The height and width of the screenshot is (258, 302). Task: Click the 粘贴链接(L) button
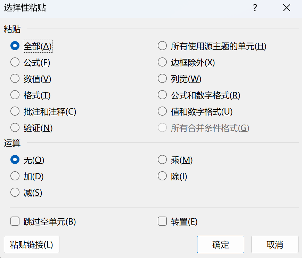[x=32, y=244]
